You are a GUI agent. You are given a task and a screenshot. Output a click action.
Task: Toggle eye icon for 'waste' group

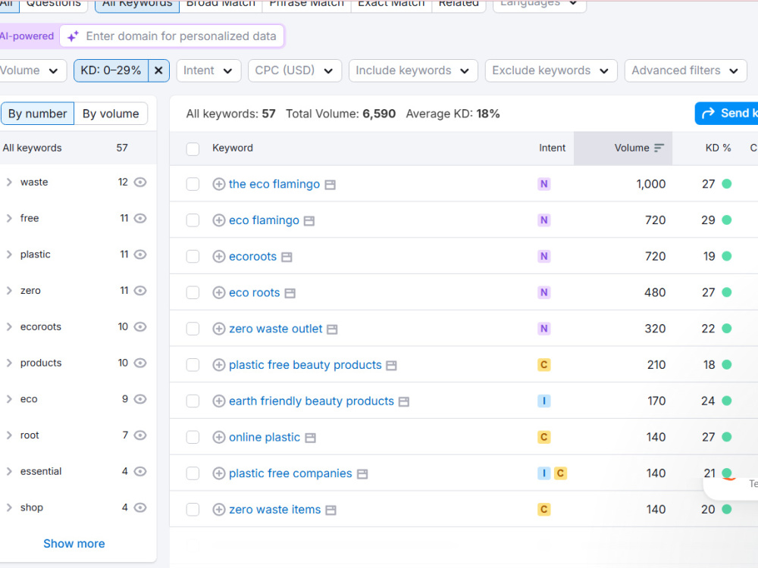(x=140, y=182)
